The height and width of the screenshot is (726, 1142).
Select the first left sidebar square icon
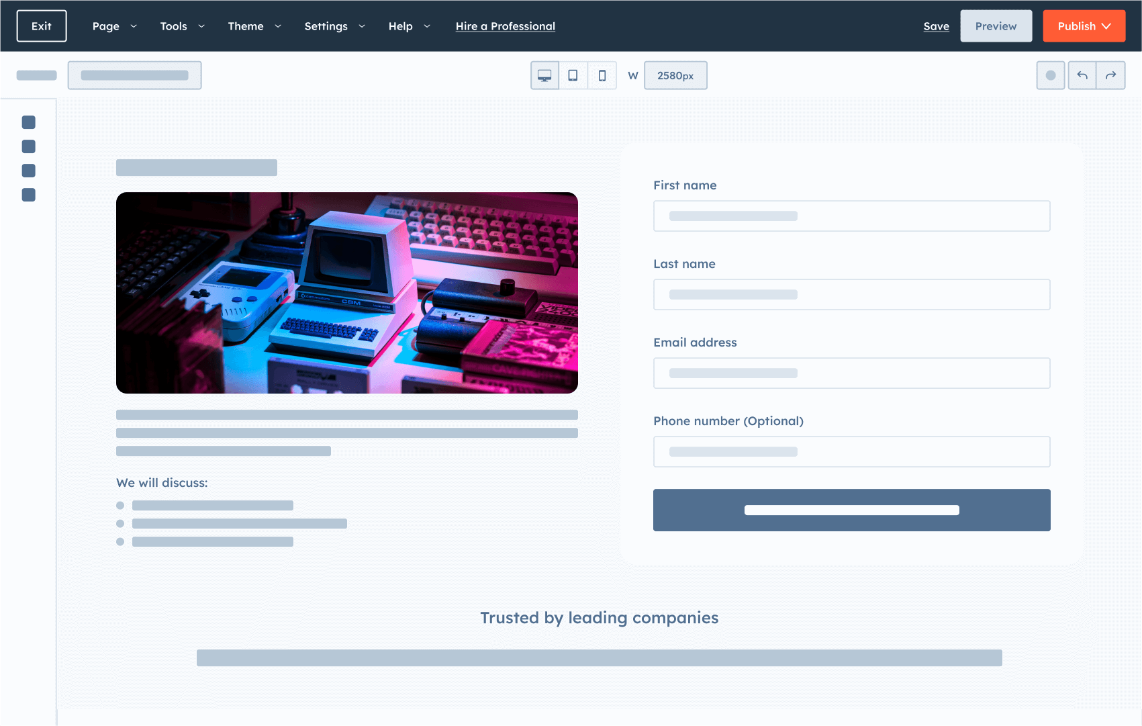pyautogui.click(x=28, y=122)
